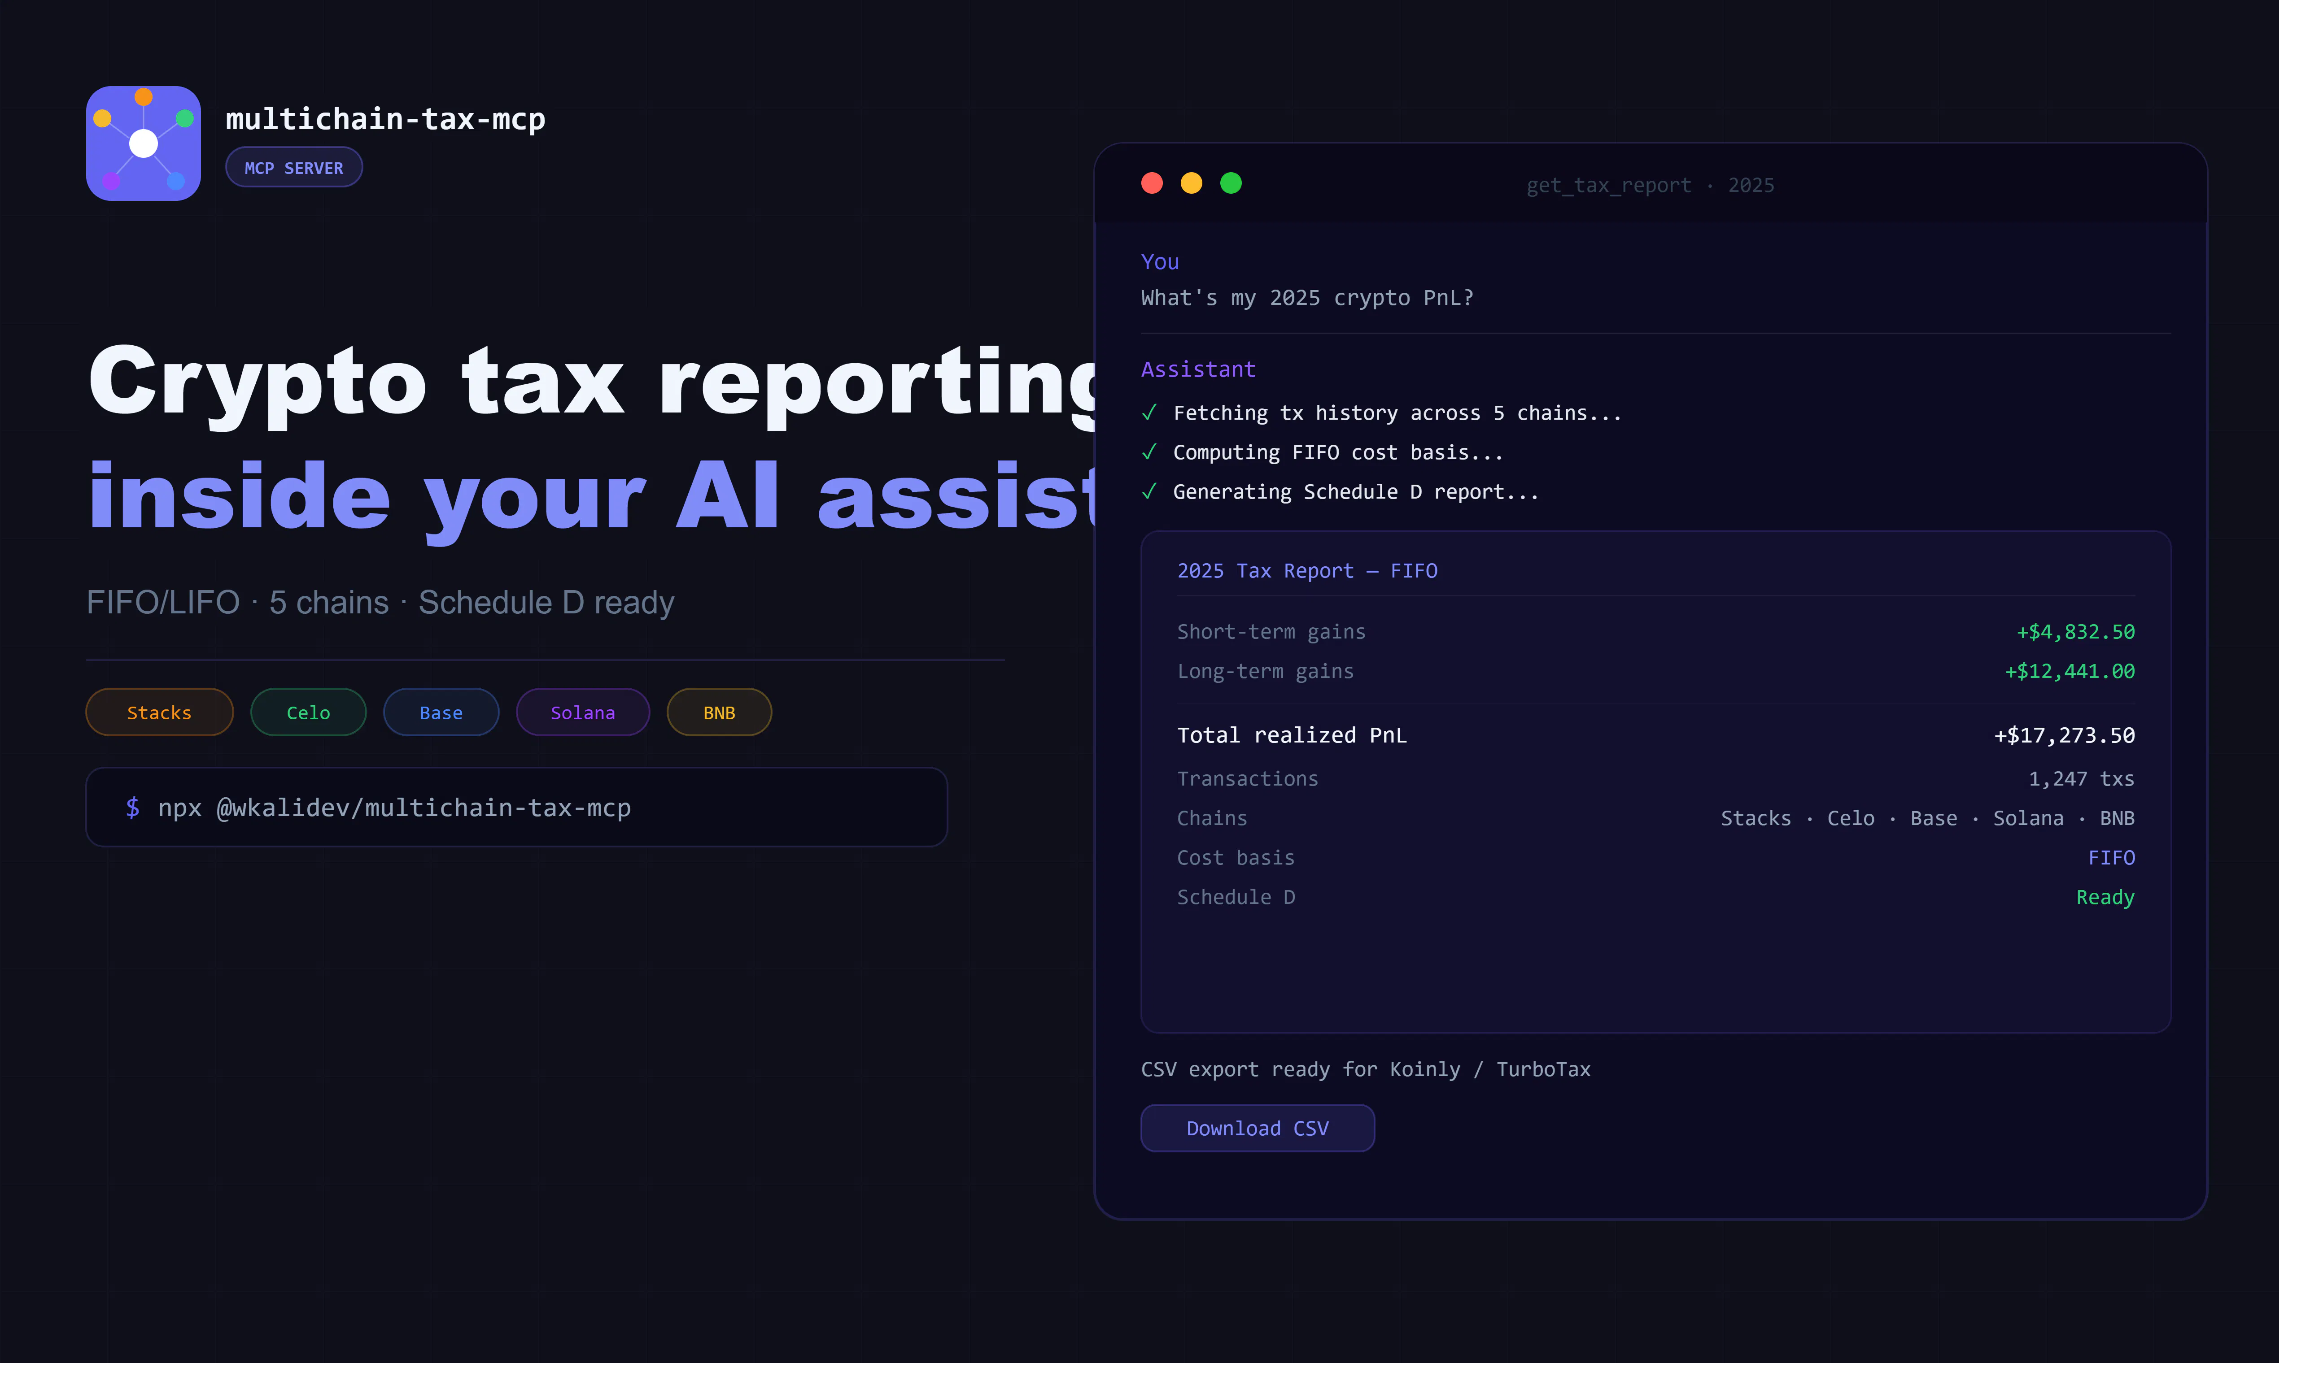
Task: Click the get_tax_report · 2025 window title
Action: [x=1650, y=185]
